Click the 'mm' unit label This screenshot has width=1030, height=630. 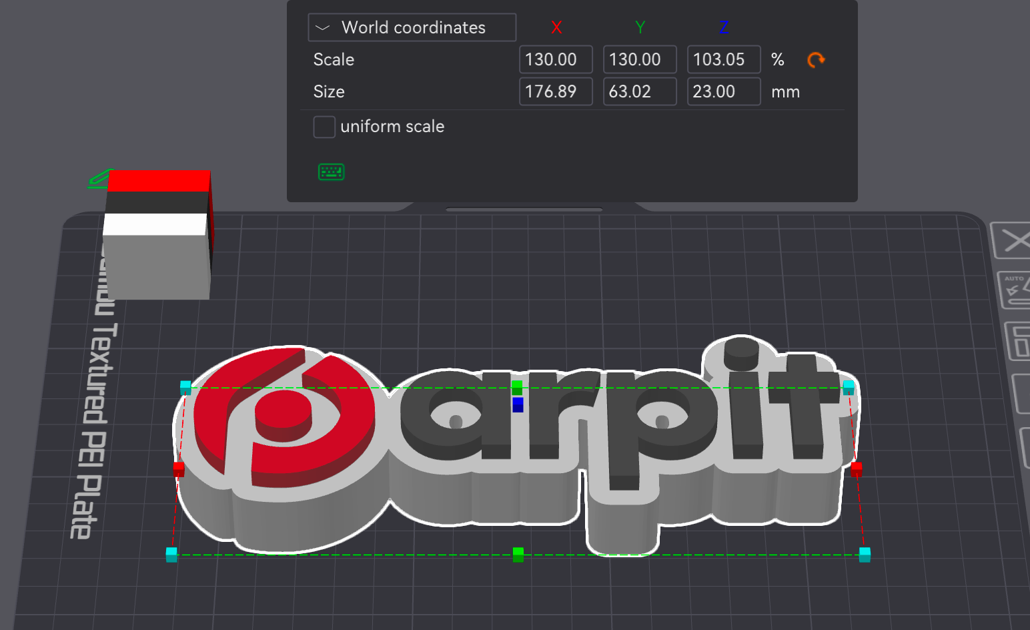coord(785,92)
